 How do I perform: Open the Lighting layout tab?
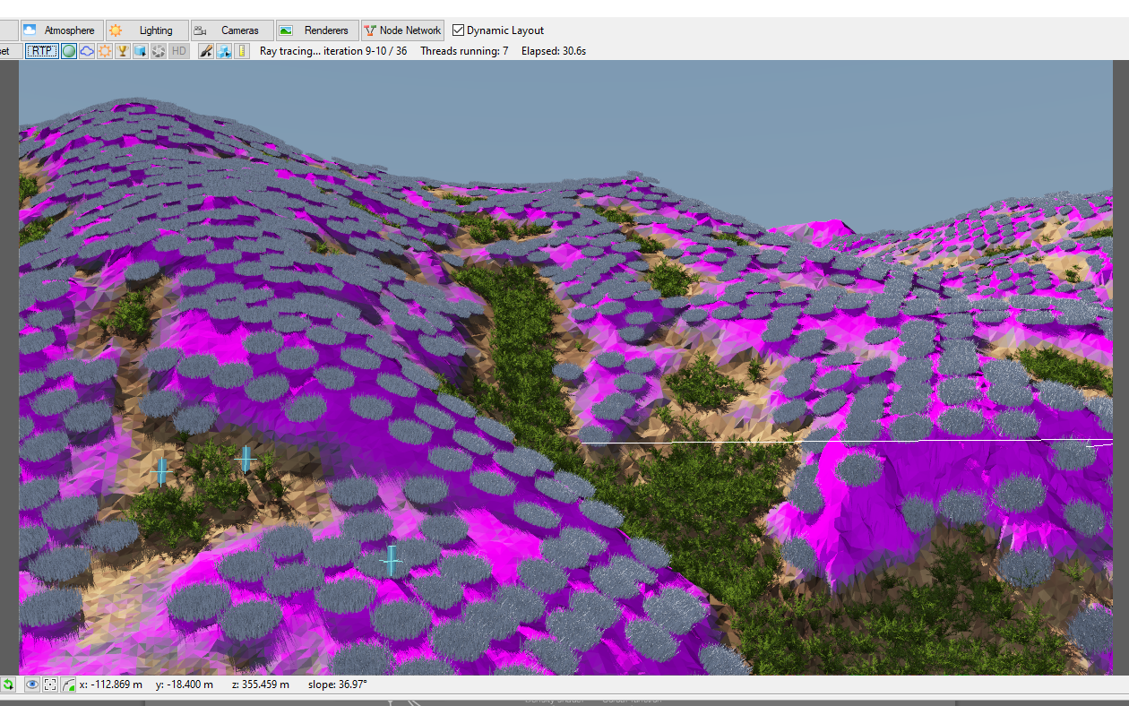tap(147, 30)
